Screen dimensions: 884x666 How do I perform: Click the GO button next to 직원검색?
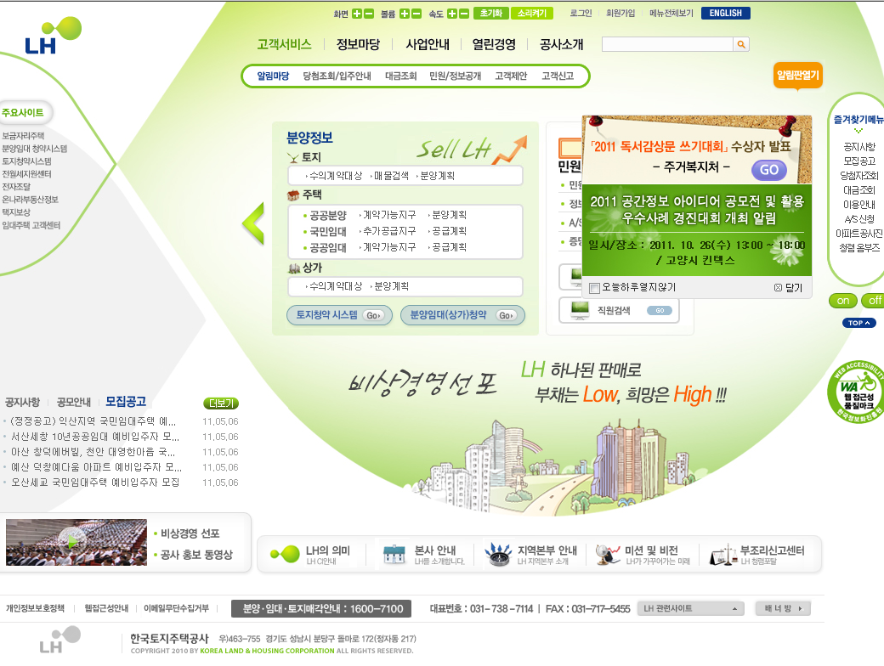tap(660, 310)
